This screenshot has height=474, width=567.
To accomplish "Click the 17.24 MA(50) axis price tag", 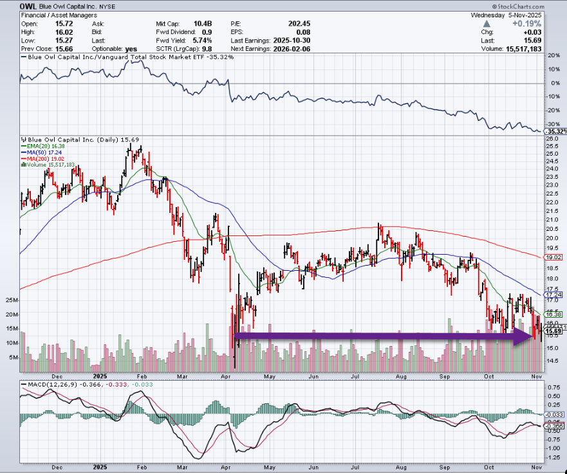I will 555,294.
